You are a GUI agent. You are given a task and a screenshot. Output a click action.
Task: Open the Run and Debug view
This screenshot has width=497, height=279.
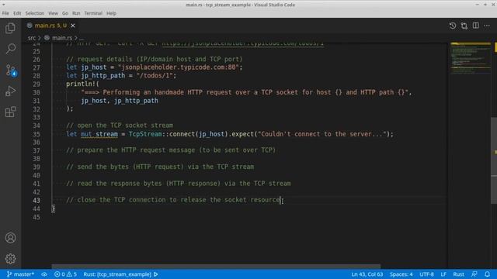tap(10, 91)
